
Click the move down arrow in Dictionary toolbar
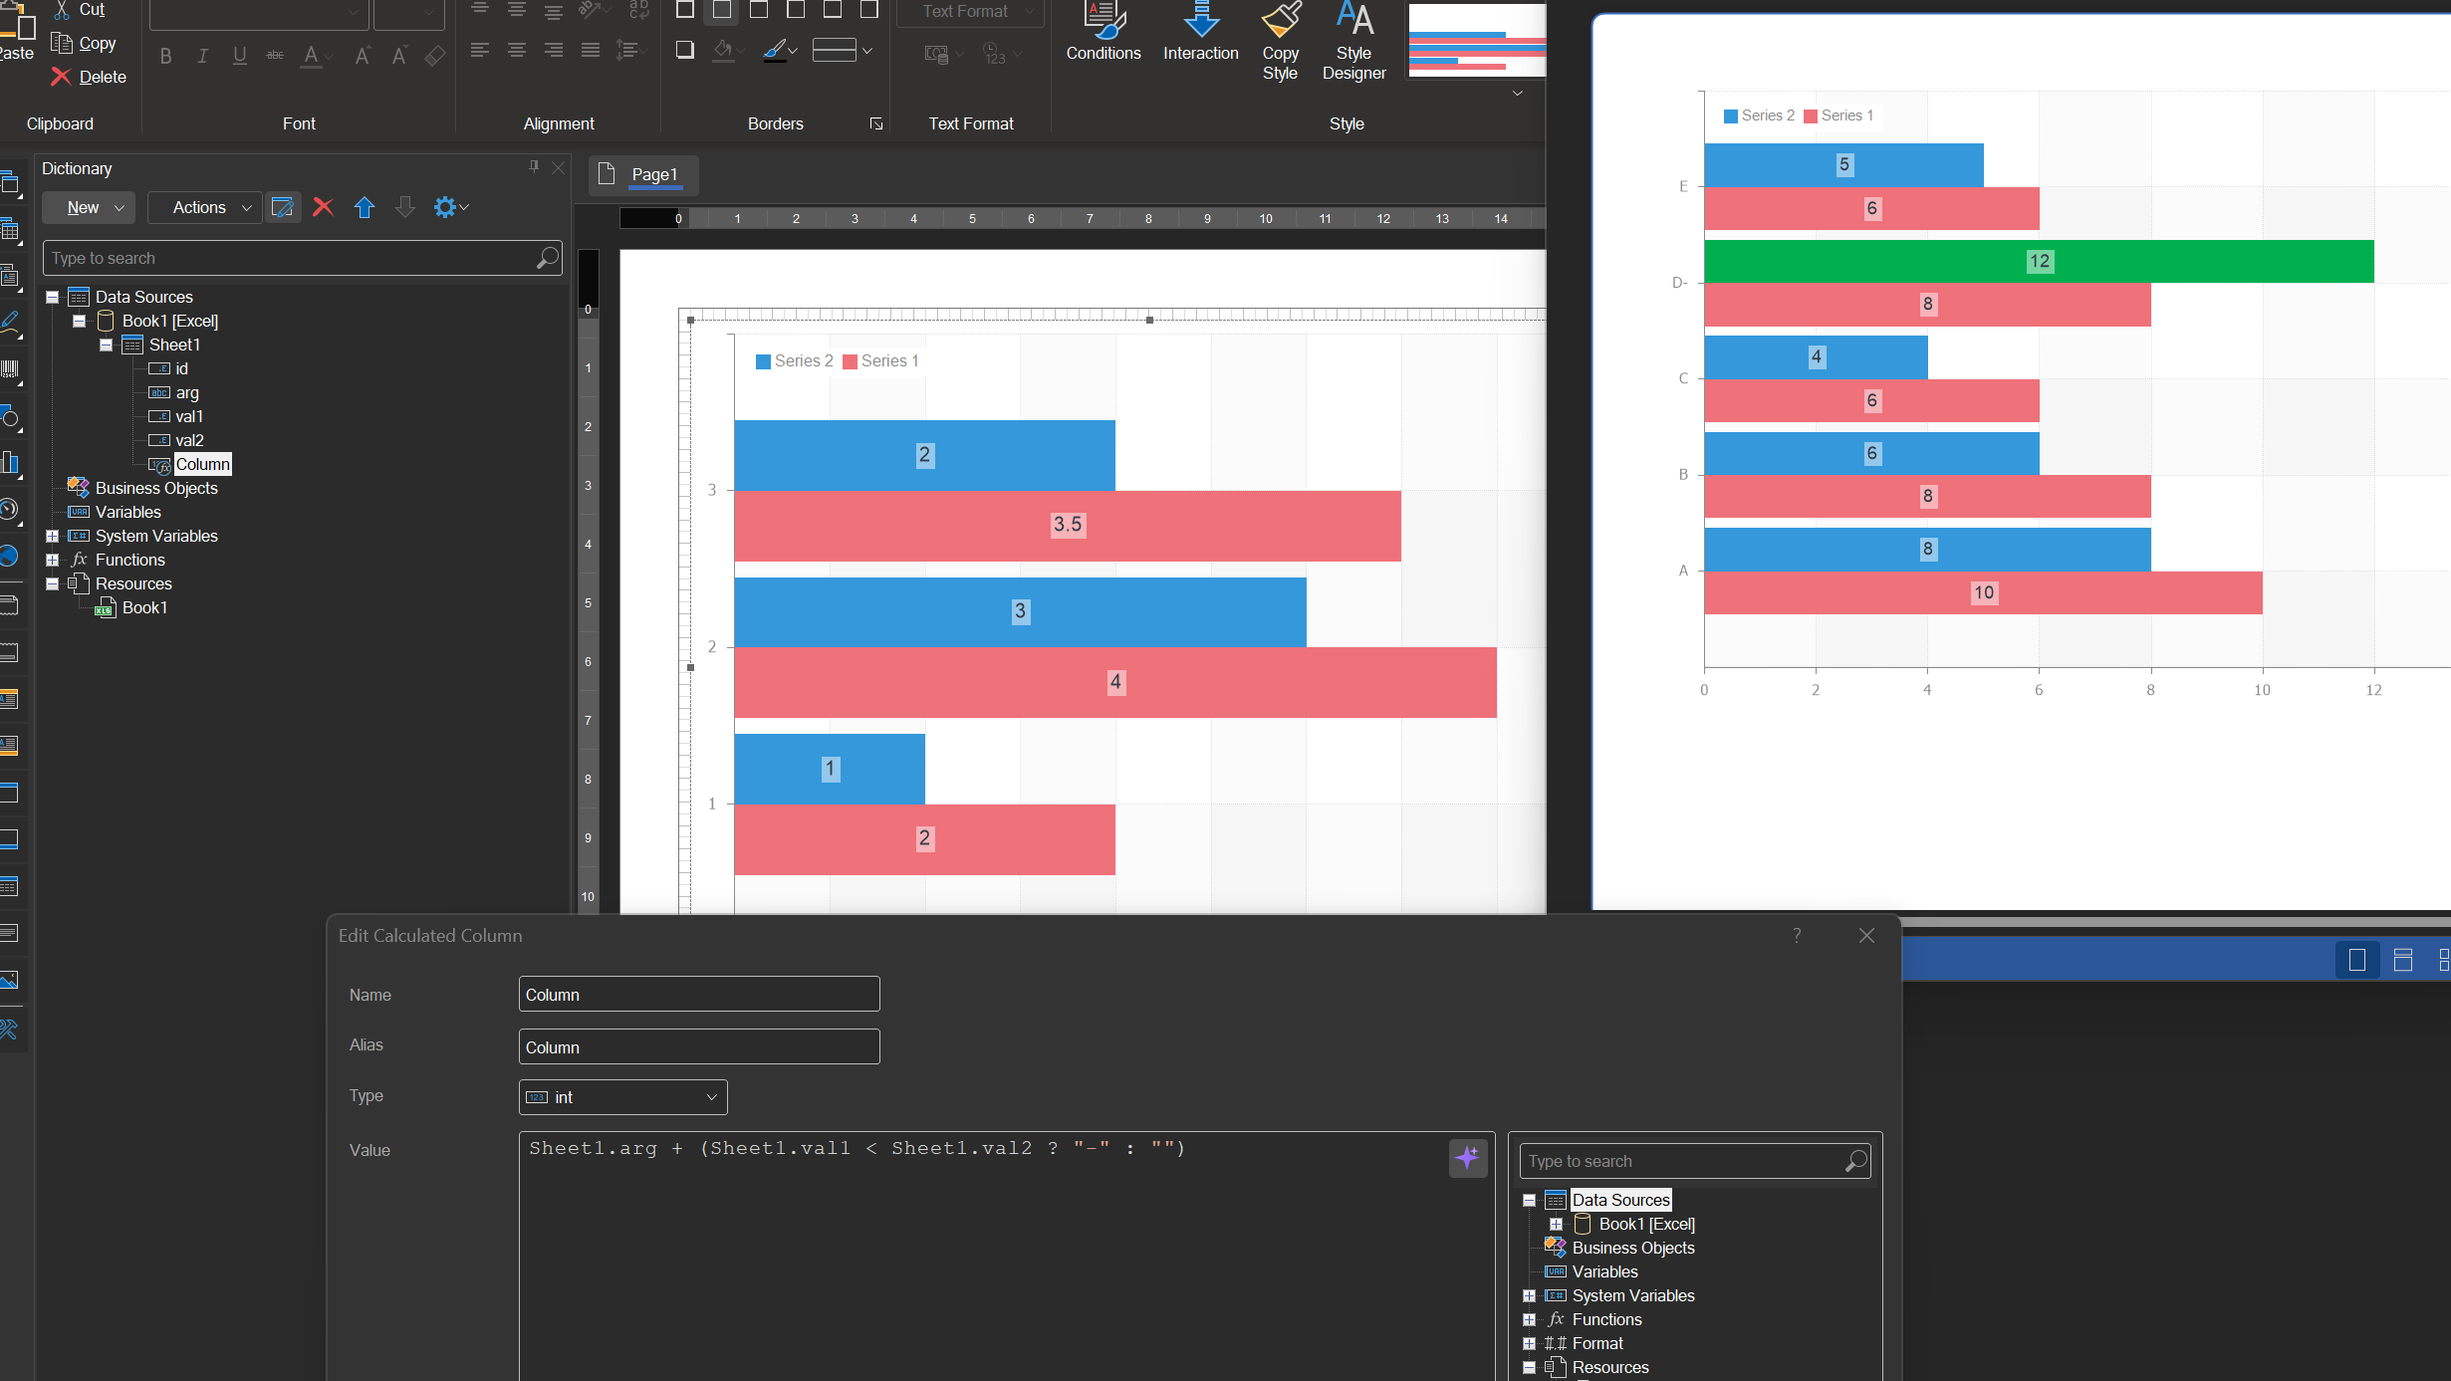[x=404, y=207]
